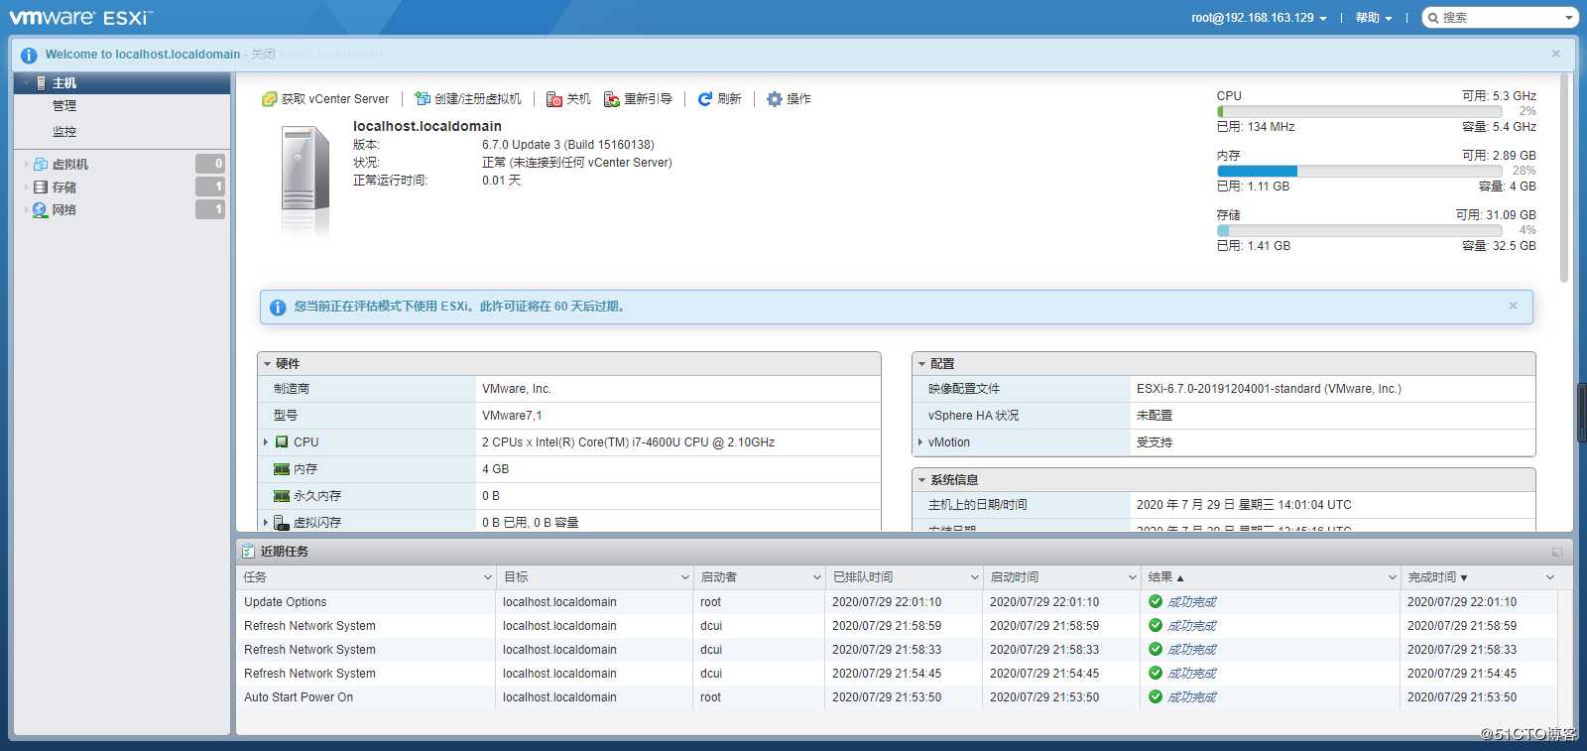This screenshot has width=1587, height=751.
Task: Click the Update Options task row
Action: (x=897, y=602)
